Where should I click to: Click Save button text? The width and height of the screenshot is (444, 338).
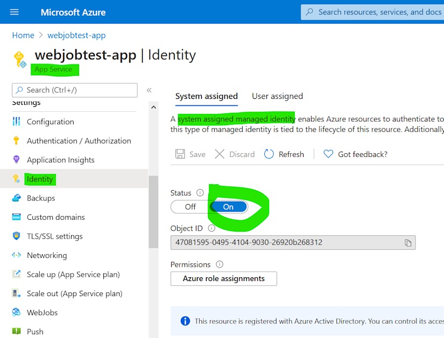pyautogui.click(x=198, y=154)
